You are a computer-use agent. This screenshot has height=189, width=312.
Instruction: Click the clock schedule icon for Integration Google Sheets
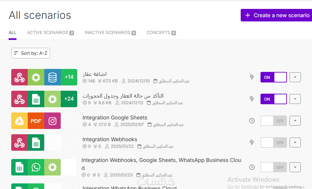252,121
